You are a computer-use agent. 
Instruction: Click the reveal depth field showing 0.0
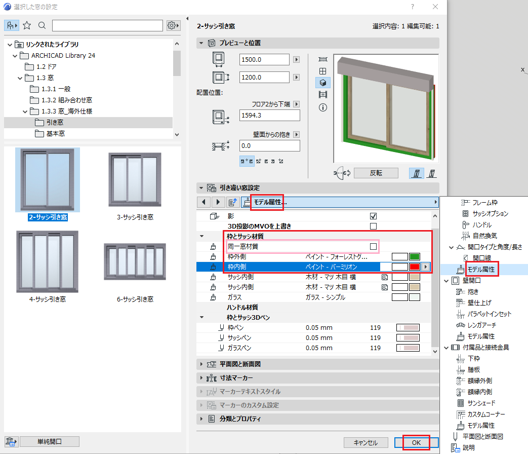tap(270, 145)
